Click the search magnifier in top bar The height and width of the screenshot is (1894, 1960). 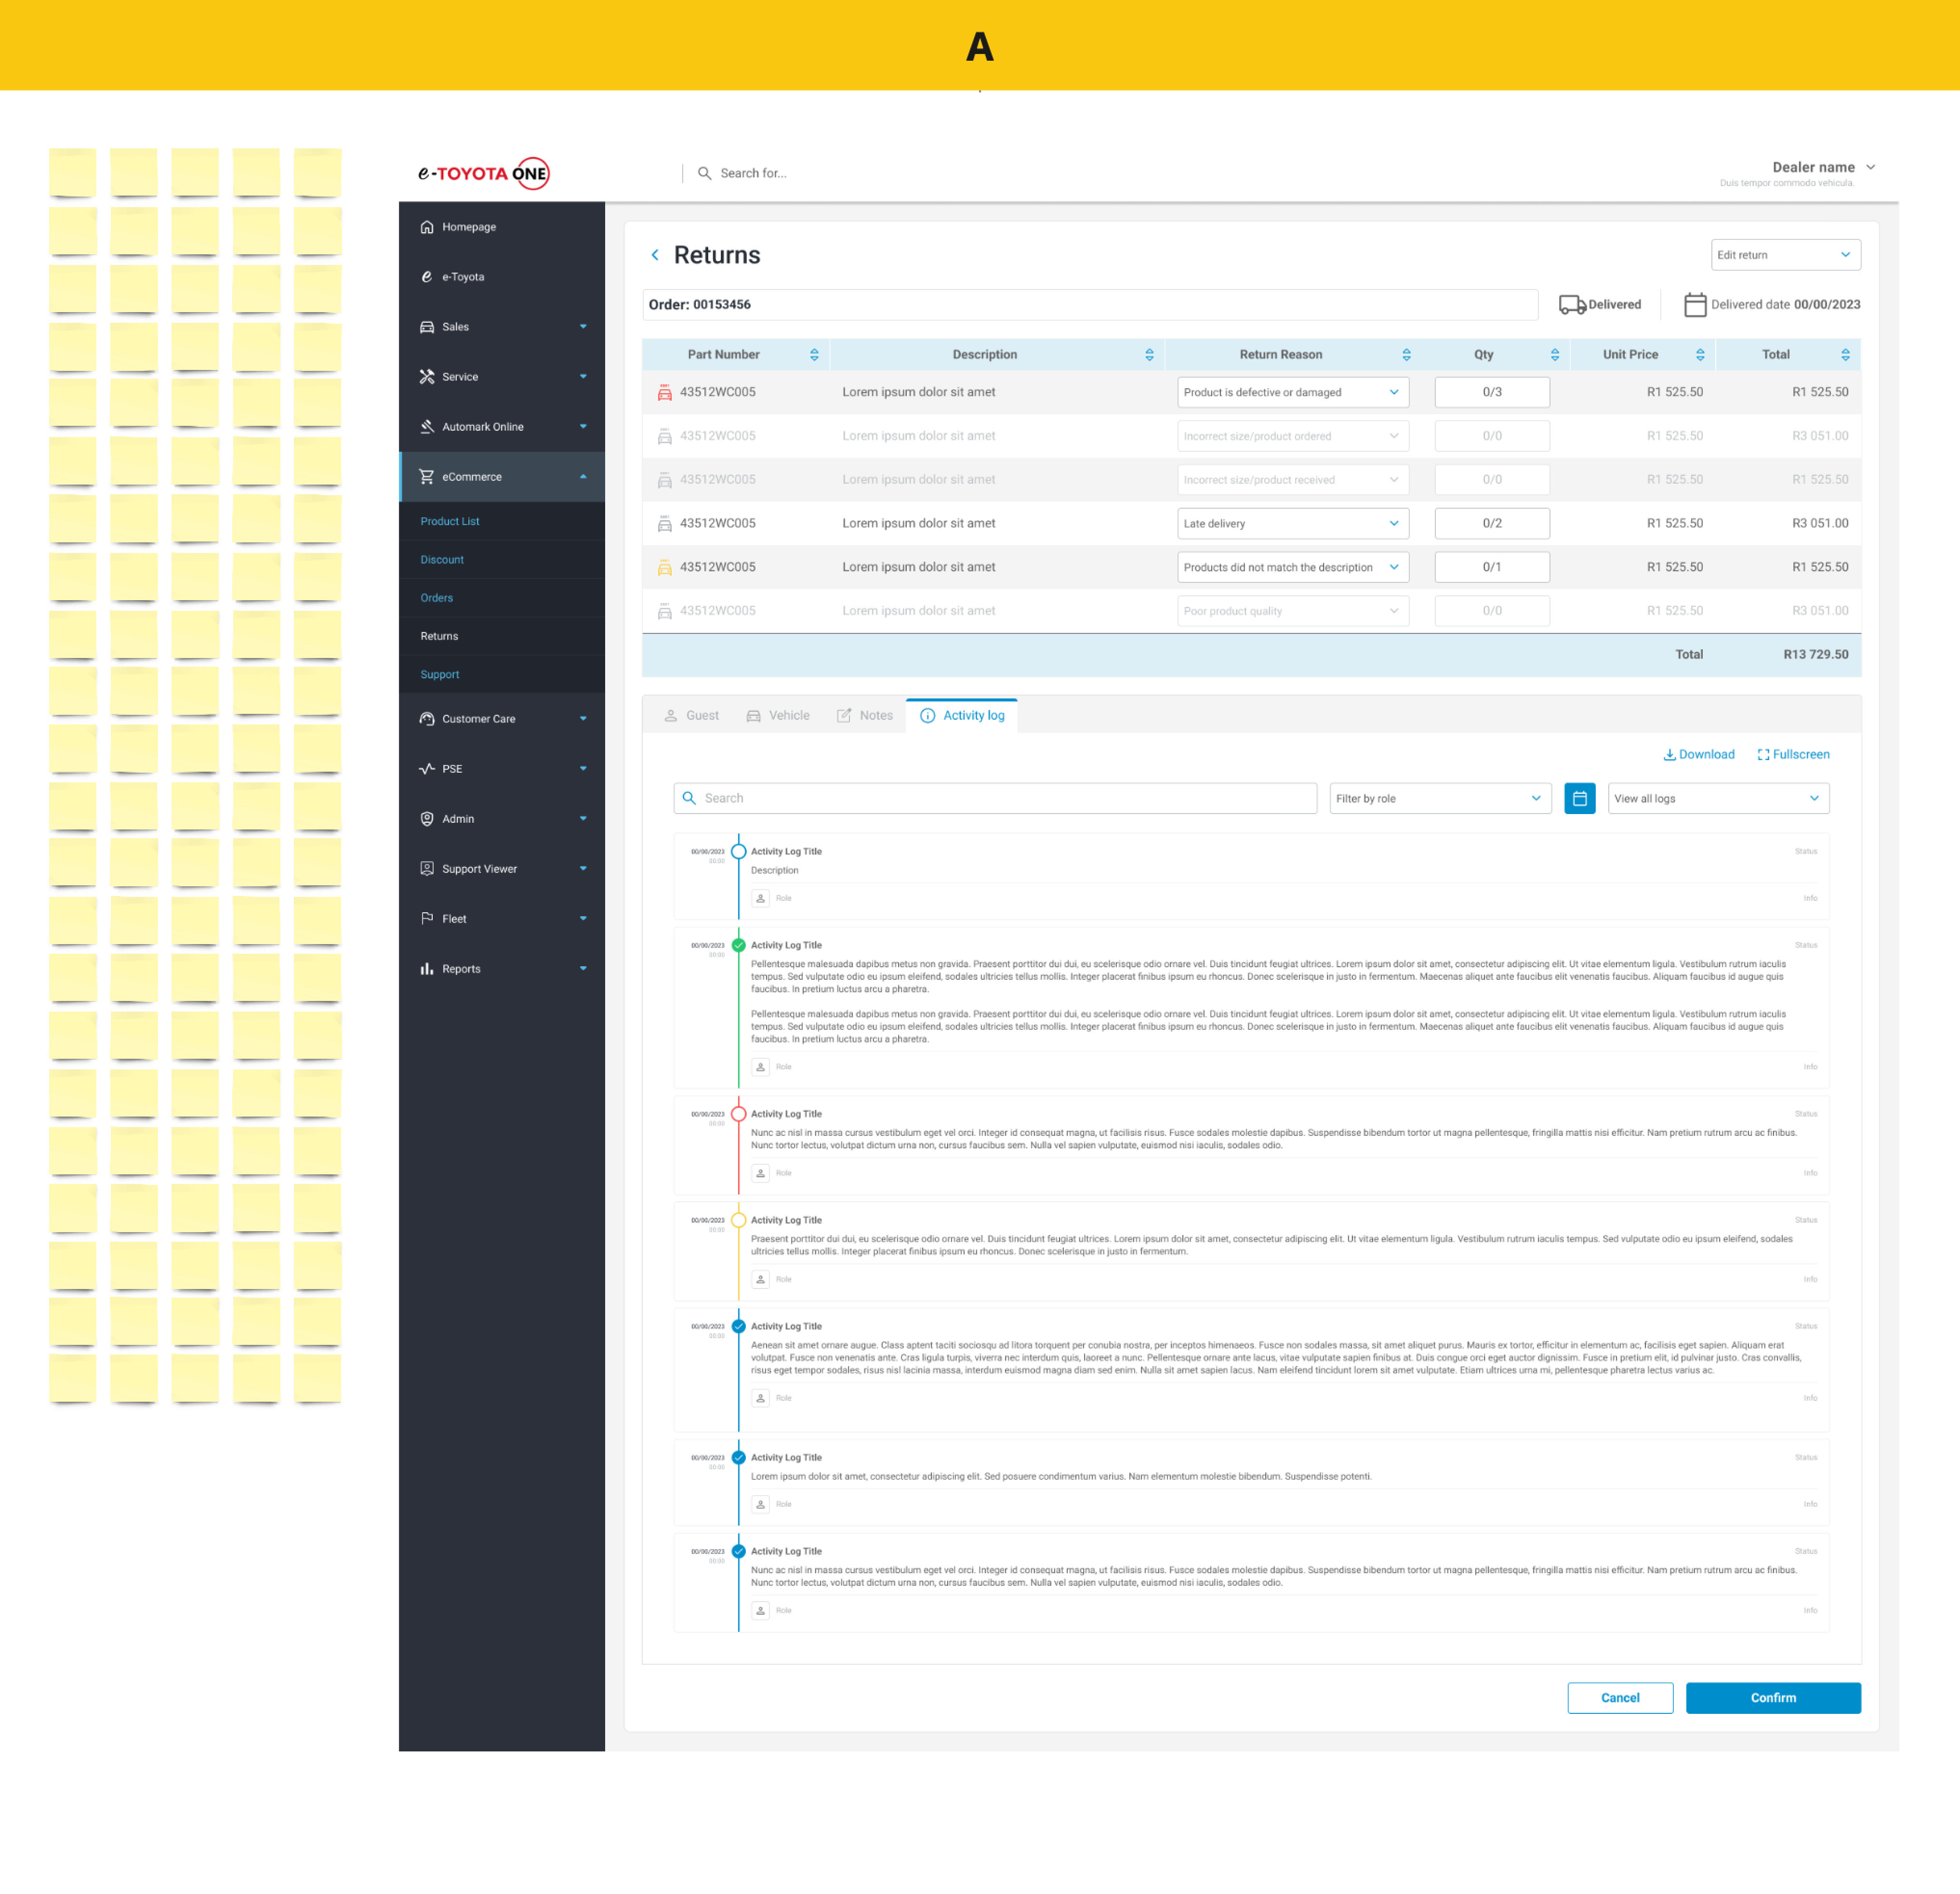pyautogui.click(x=704, y=173)
